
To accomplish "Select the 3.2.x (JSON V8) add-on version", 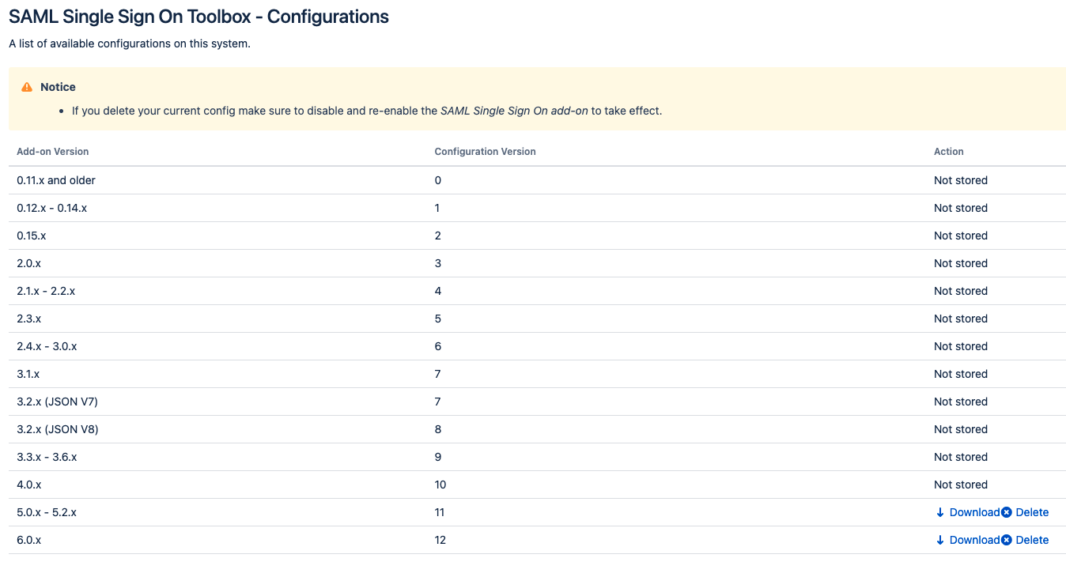I will point(58,429).
